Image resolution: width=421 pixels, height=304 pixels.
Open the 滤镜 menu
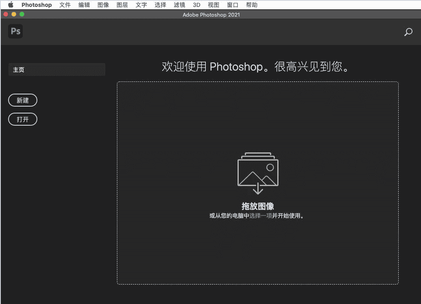[179, 5]
